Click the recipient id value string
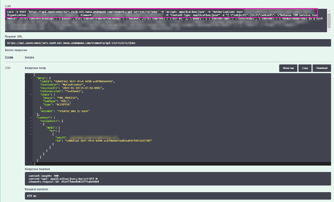Image resolution: width=334 pixels, height=202 pixels. tap(108, 141)
